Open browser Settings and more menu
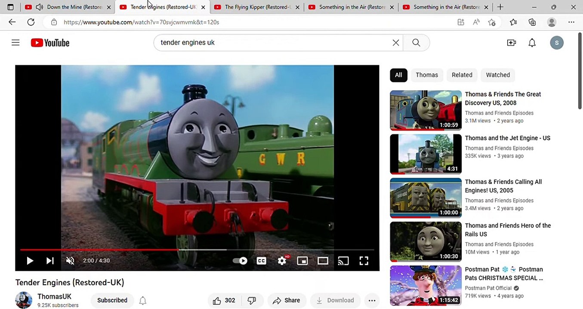The image size is (583, 309). (571, 22)
